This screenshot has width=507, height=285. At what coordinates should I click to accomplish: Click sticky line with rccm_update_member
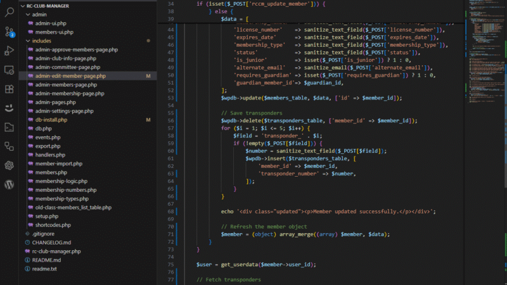pos(261,4)
